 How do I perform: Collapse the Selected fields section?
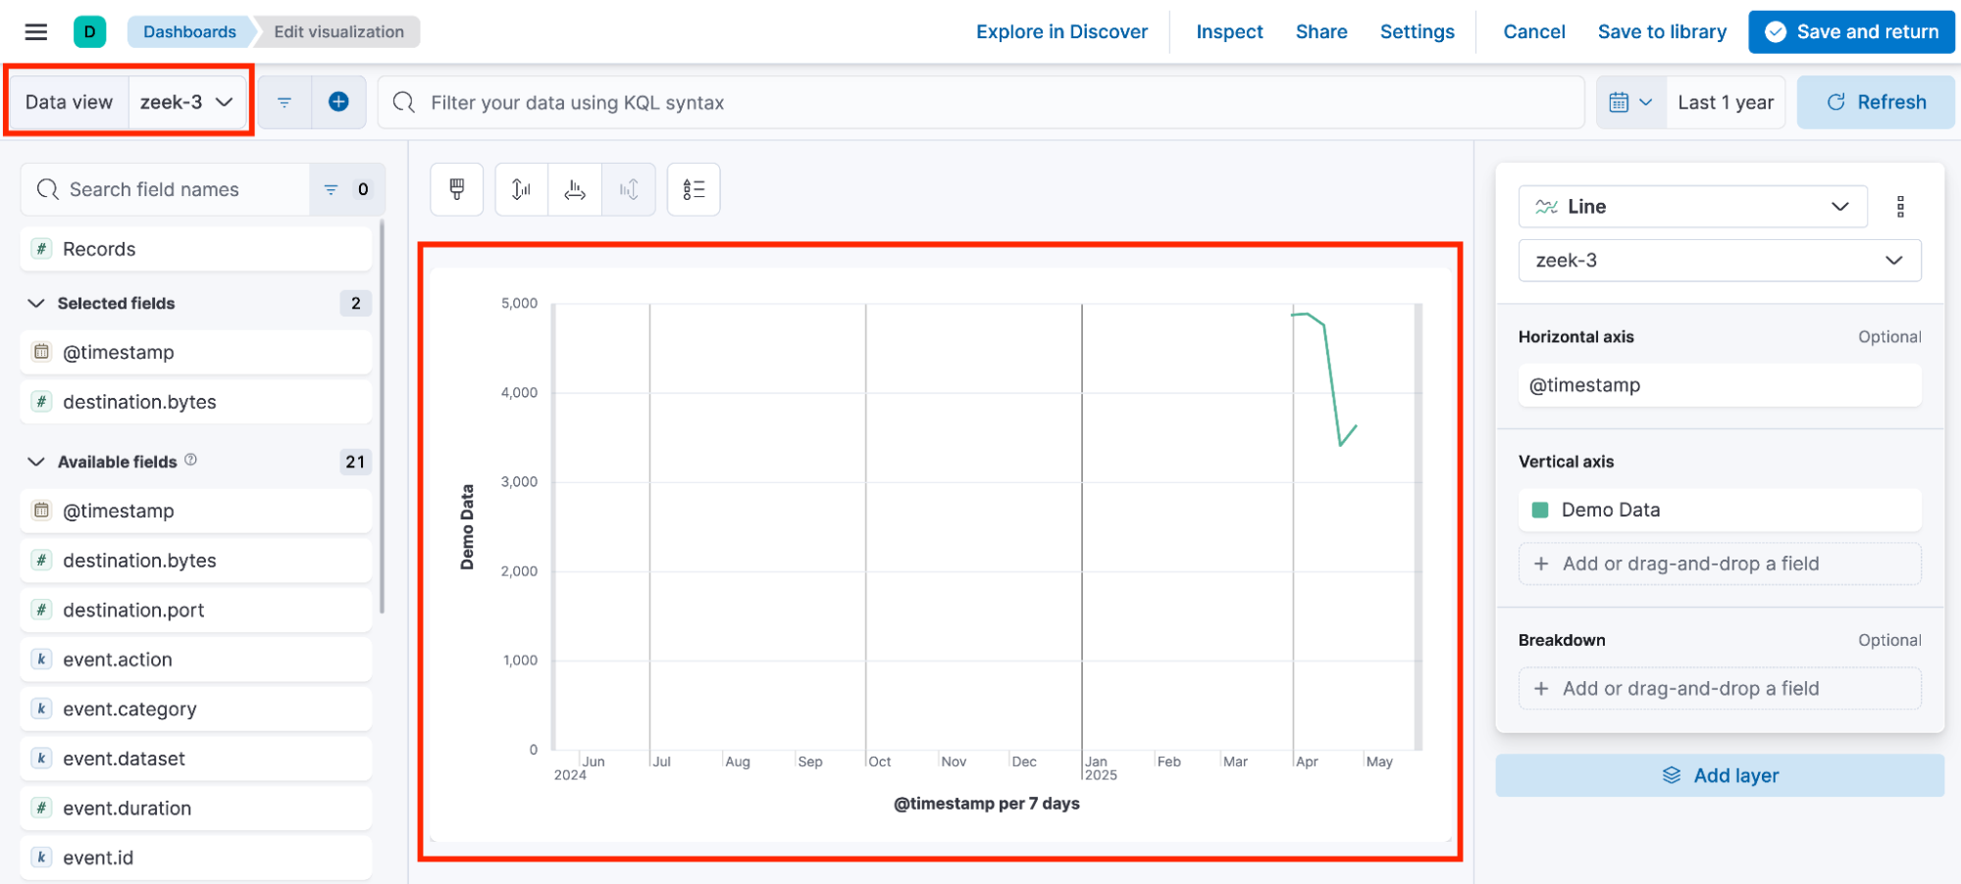36,303
